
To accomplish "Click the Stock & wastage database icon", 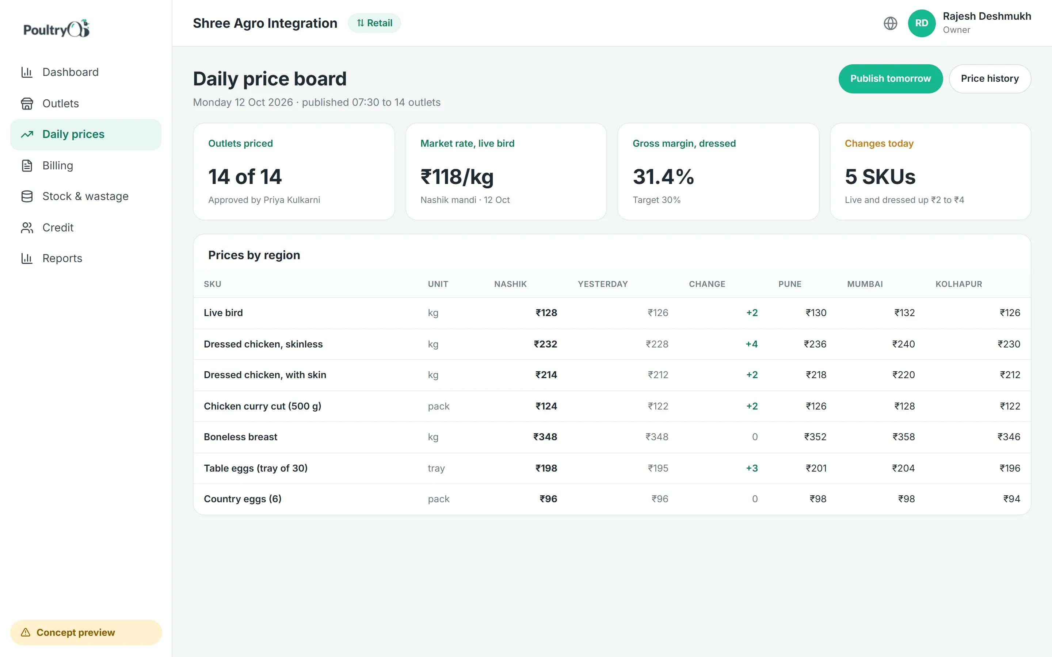I will [27, 196].
